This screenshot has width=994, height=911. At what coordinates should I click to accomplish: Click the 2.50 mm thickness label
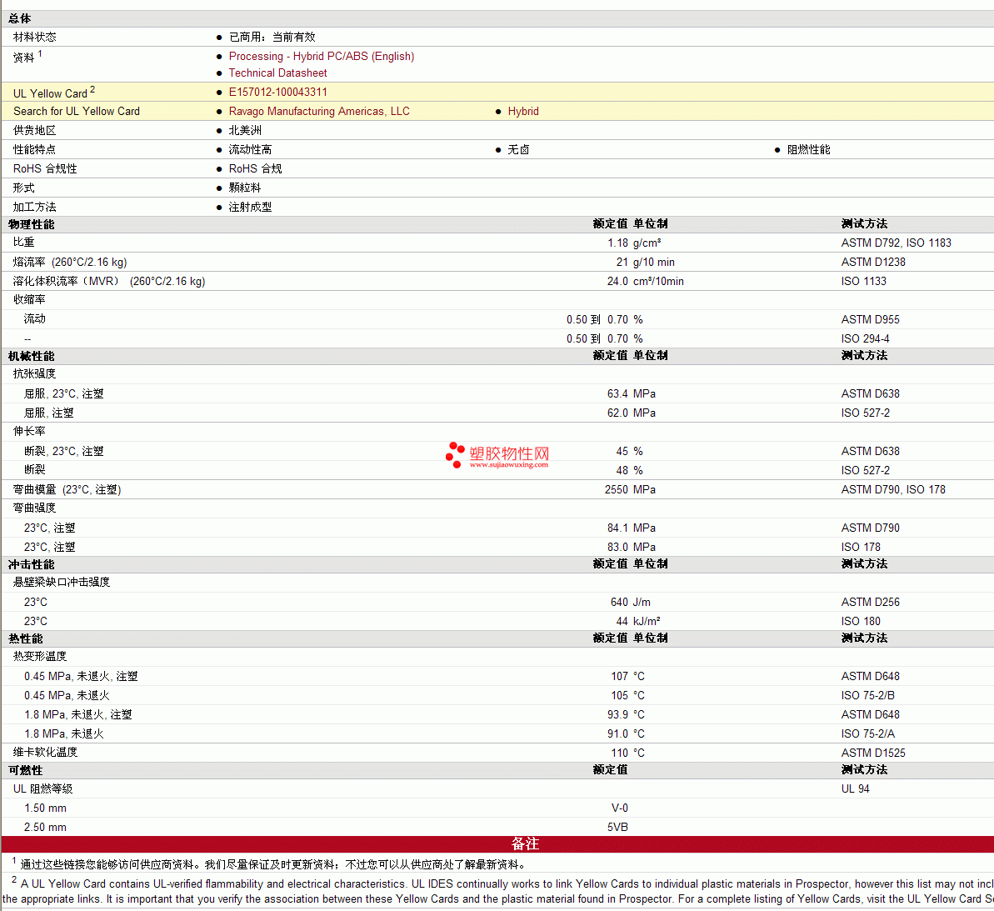point(45,828)
